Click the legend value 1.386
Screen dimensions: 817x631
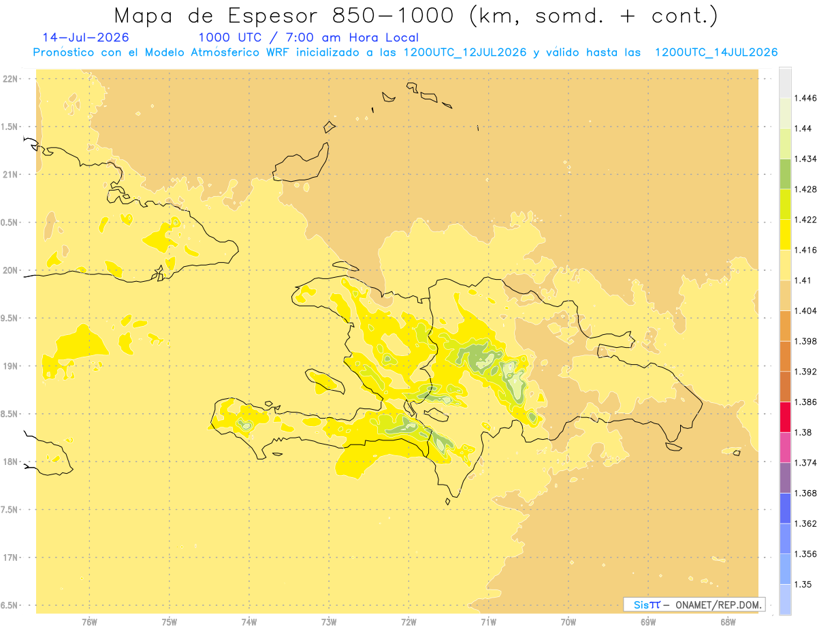805,402
